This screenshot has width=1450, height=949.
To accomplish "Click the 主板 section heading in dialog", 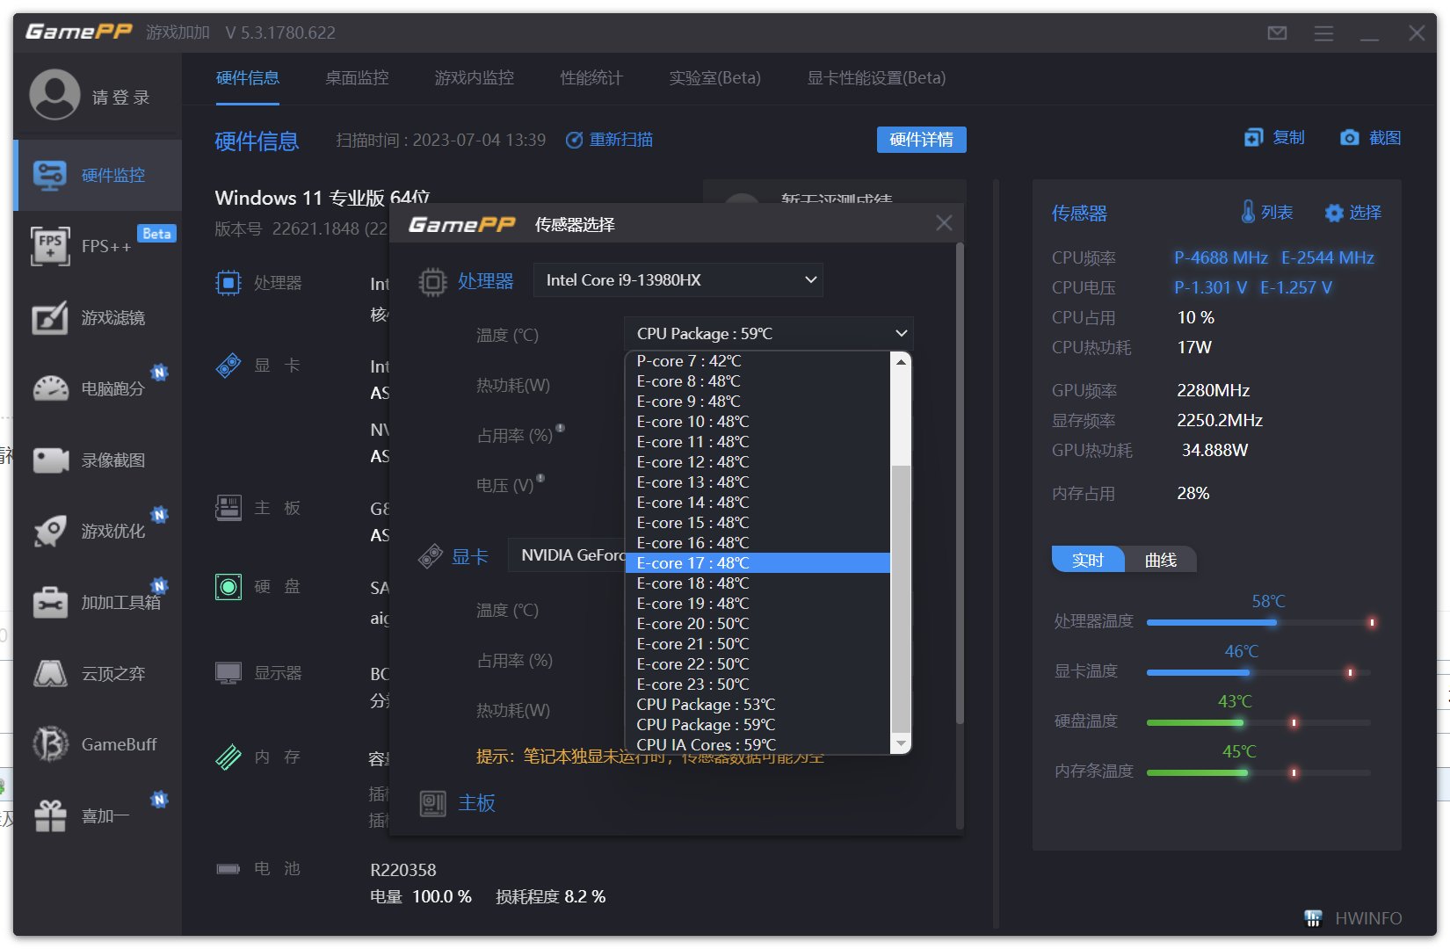I will [x=476, y=803].
